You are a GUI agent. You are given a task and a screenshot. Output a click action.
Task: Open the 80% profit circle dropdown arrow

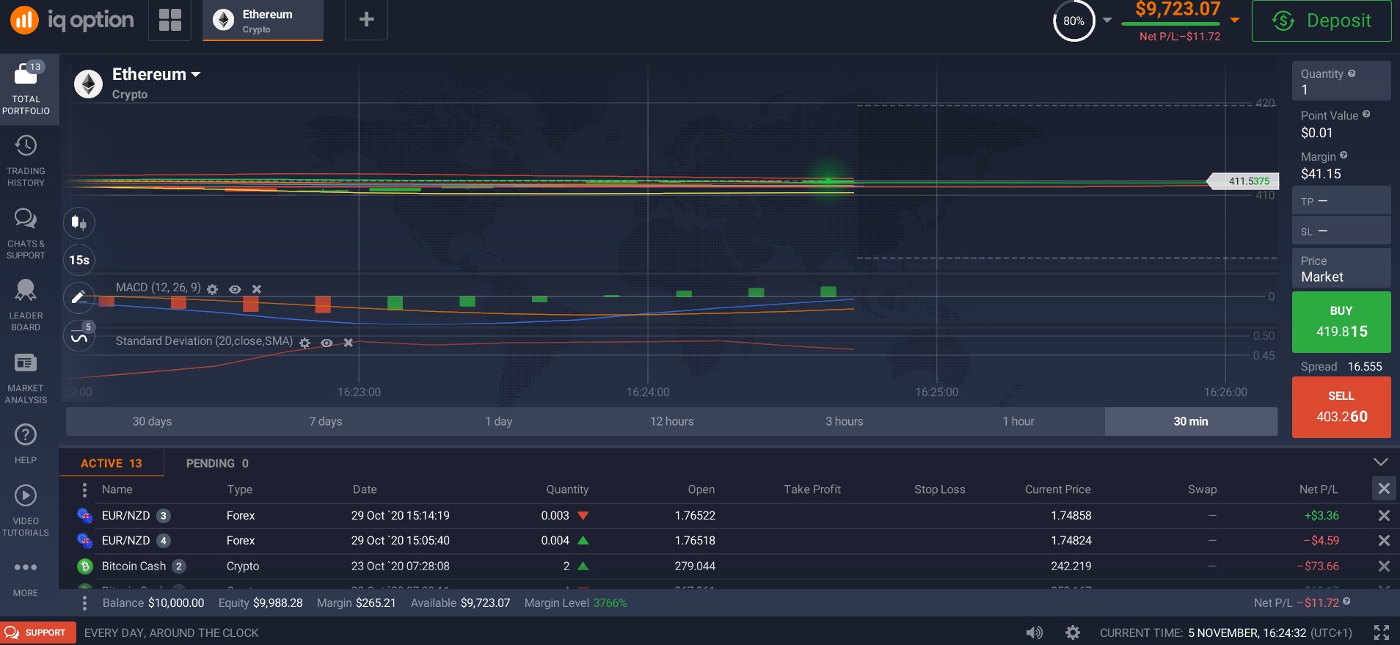pos(1107,21)
